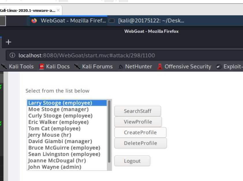Click the Offensive Security bookmark icon
The width and height of the screenshot is (243, 181).
pos(160,67)
